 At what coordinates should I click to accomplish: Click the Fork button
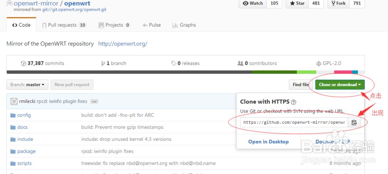[x=338, y=3]
